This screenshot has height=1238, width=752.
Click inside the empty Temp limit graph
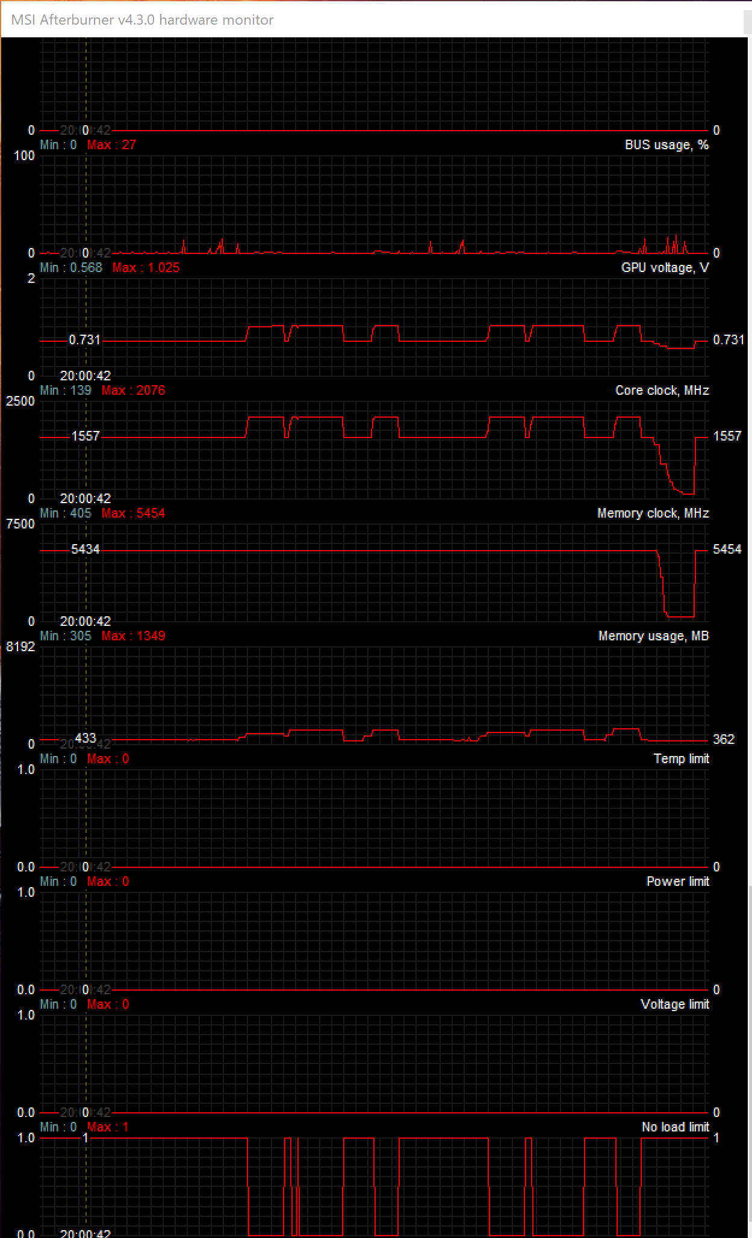coord(374,819)
